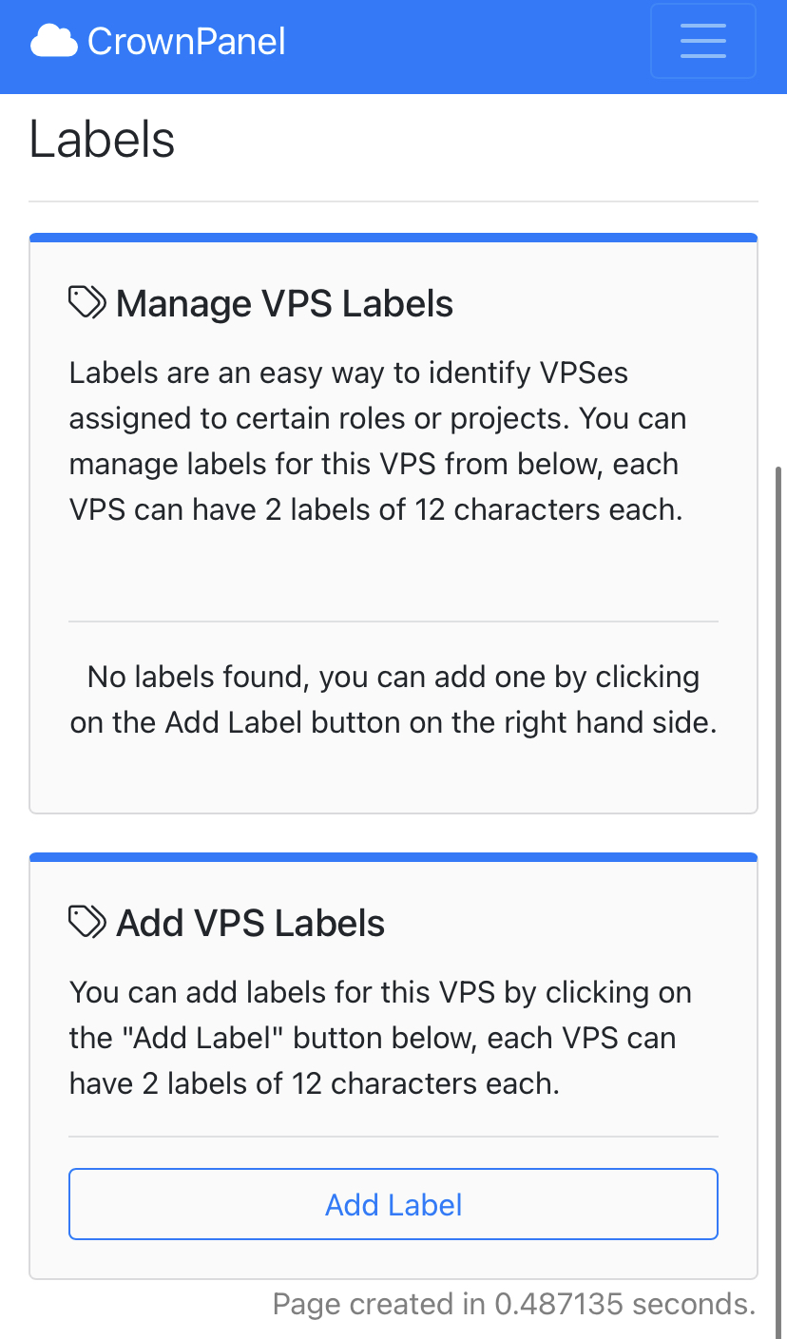The image size is (787, 1339).
Task: Select the Manage VPS Labels card header
Action: (x=283, y=302)
